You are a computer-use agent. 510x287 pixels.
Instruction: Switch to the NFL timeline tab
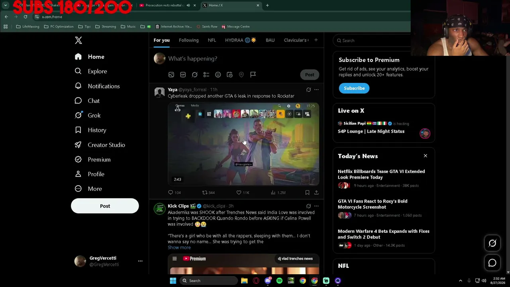(212, 40)
